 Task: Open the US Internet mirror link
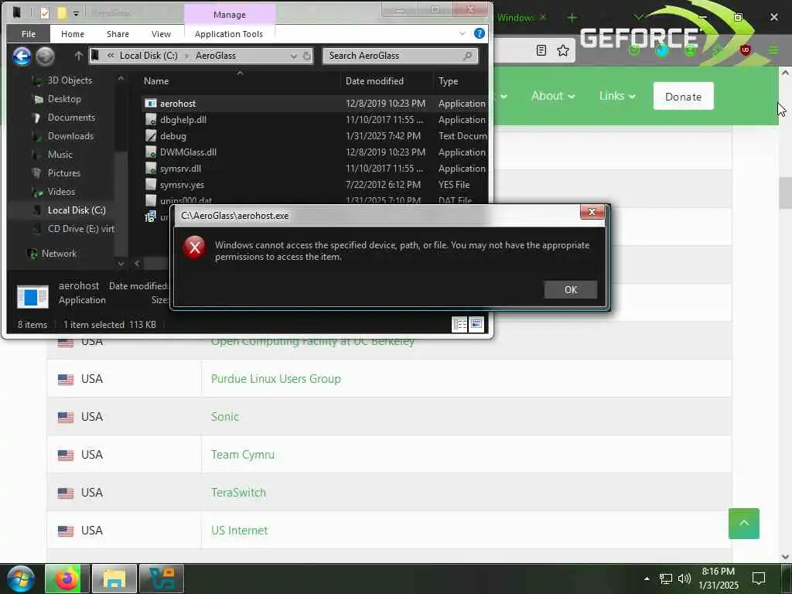(x=240, y=531)
